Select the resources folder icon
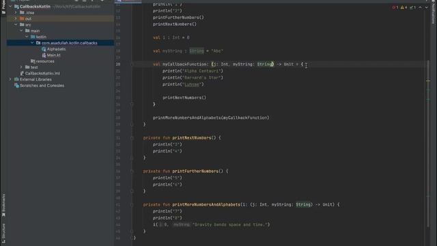Screen dimensions: 437x246 pos(33,61)
